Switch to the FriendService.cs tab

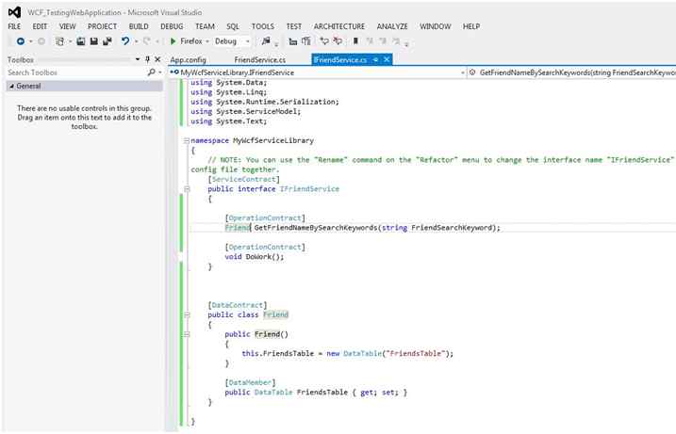[x=259, y=59]
